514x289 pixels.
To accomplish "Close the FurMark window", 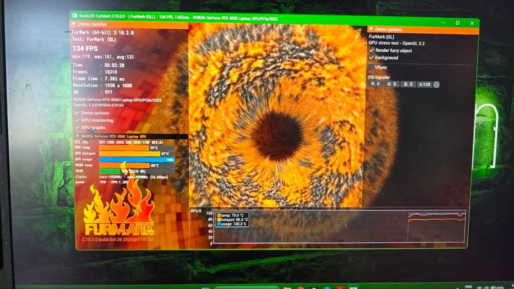I will click(x=472, y=23).
